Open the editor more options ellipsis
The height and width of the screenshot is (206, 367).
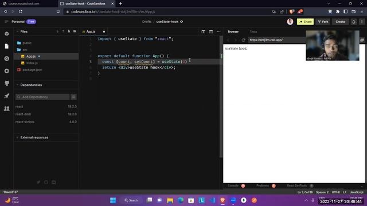click(x=218, y=31)
